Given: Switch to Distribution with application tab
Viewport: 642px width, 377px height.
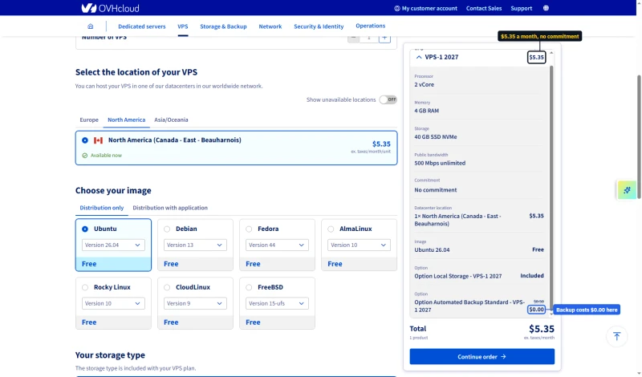Looking at the screenshot, I should tap(170, 208).
